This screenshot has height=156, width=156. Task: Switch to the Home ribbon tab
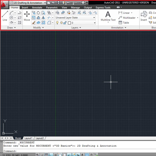coord(15,7)
